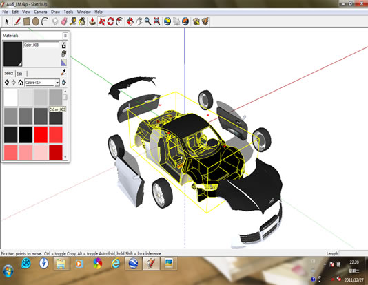The height and width of the screenshot is (285, 368).
Task: Click the Share Model icon
Action: point(205,21)
